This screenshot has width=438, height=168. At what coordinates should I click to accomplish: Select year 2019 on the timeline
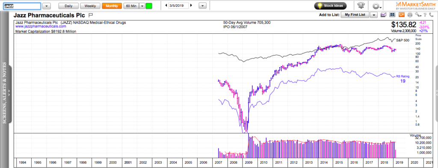[400, 162]
